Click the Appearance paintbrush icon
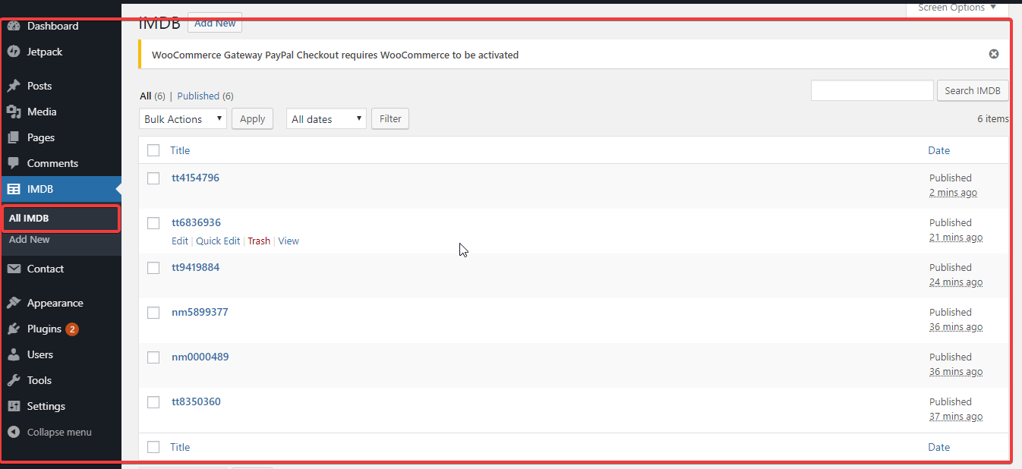Image resolution: width=1022 pixels, height=469 pixels. [x=14, y=303]
